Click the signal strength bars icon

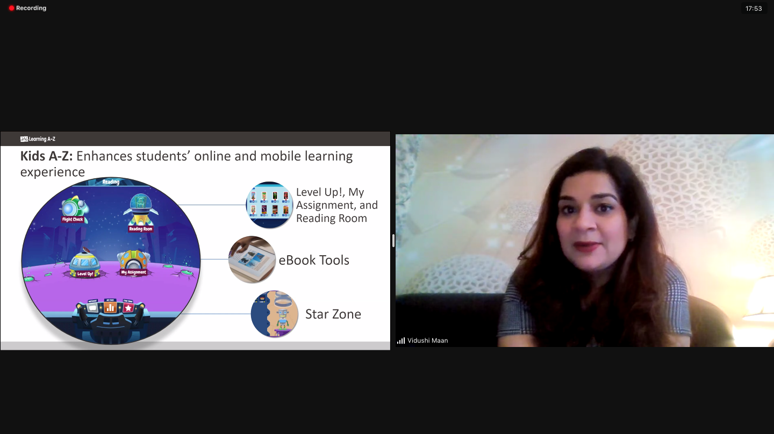(x=401, y=341)
